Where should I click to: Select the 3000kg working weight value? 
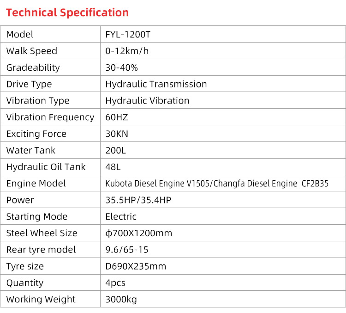[x=121, y=300]
